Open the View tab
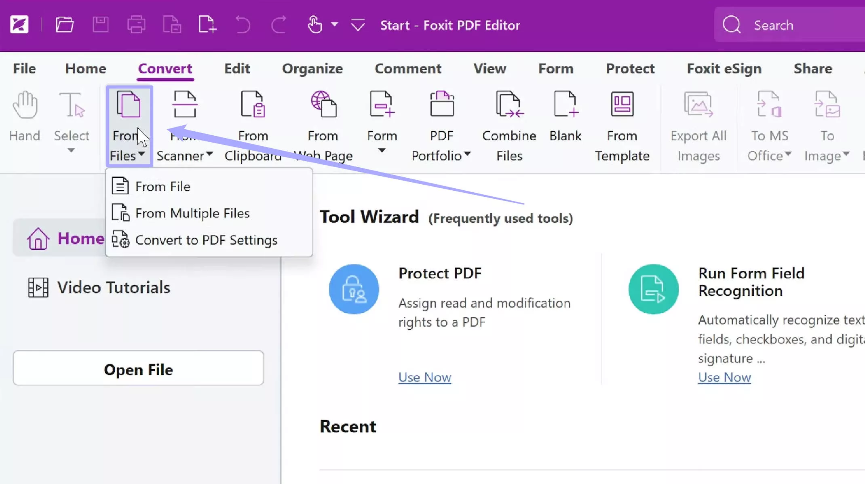 [x=490, y=69]
